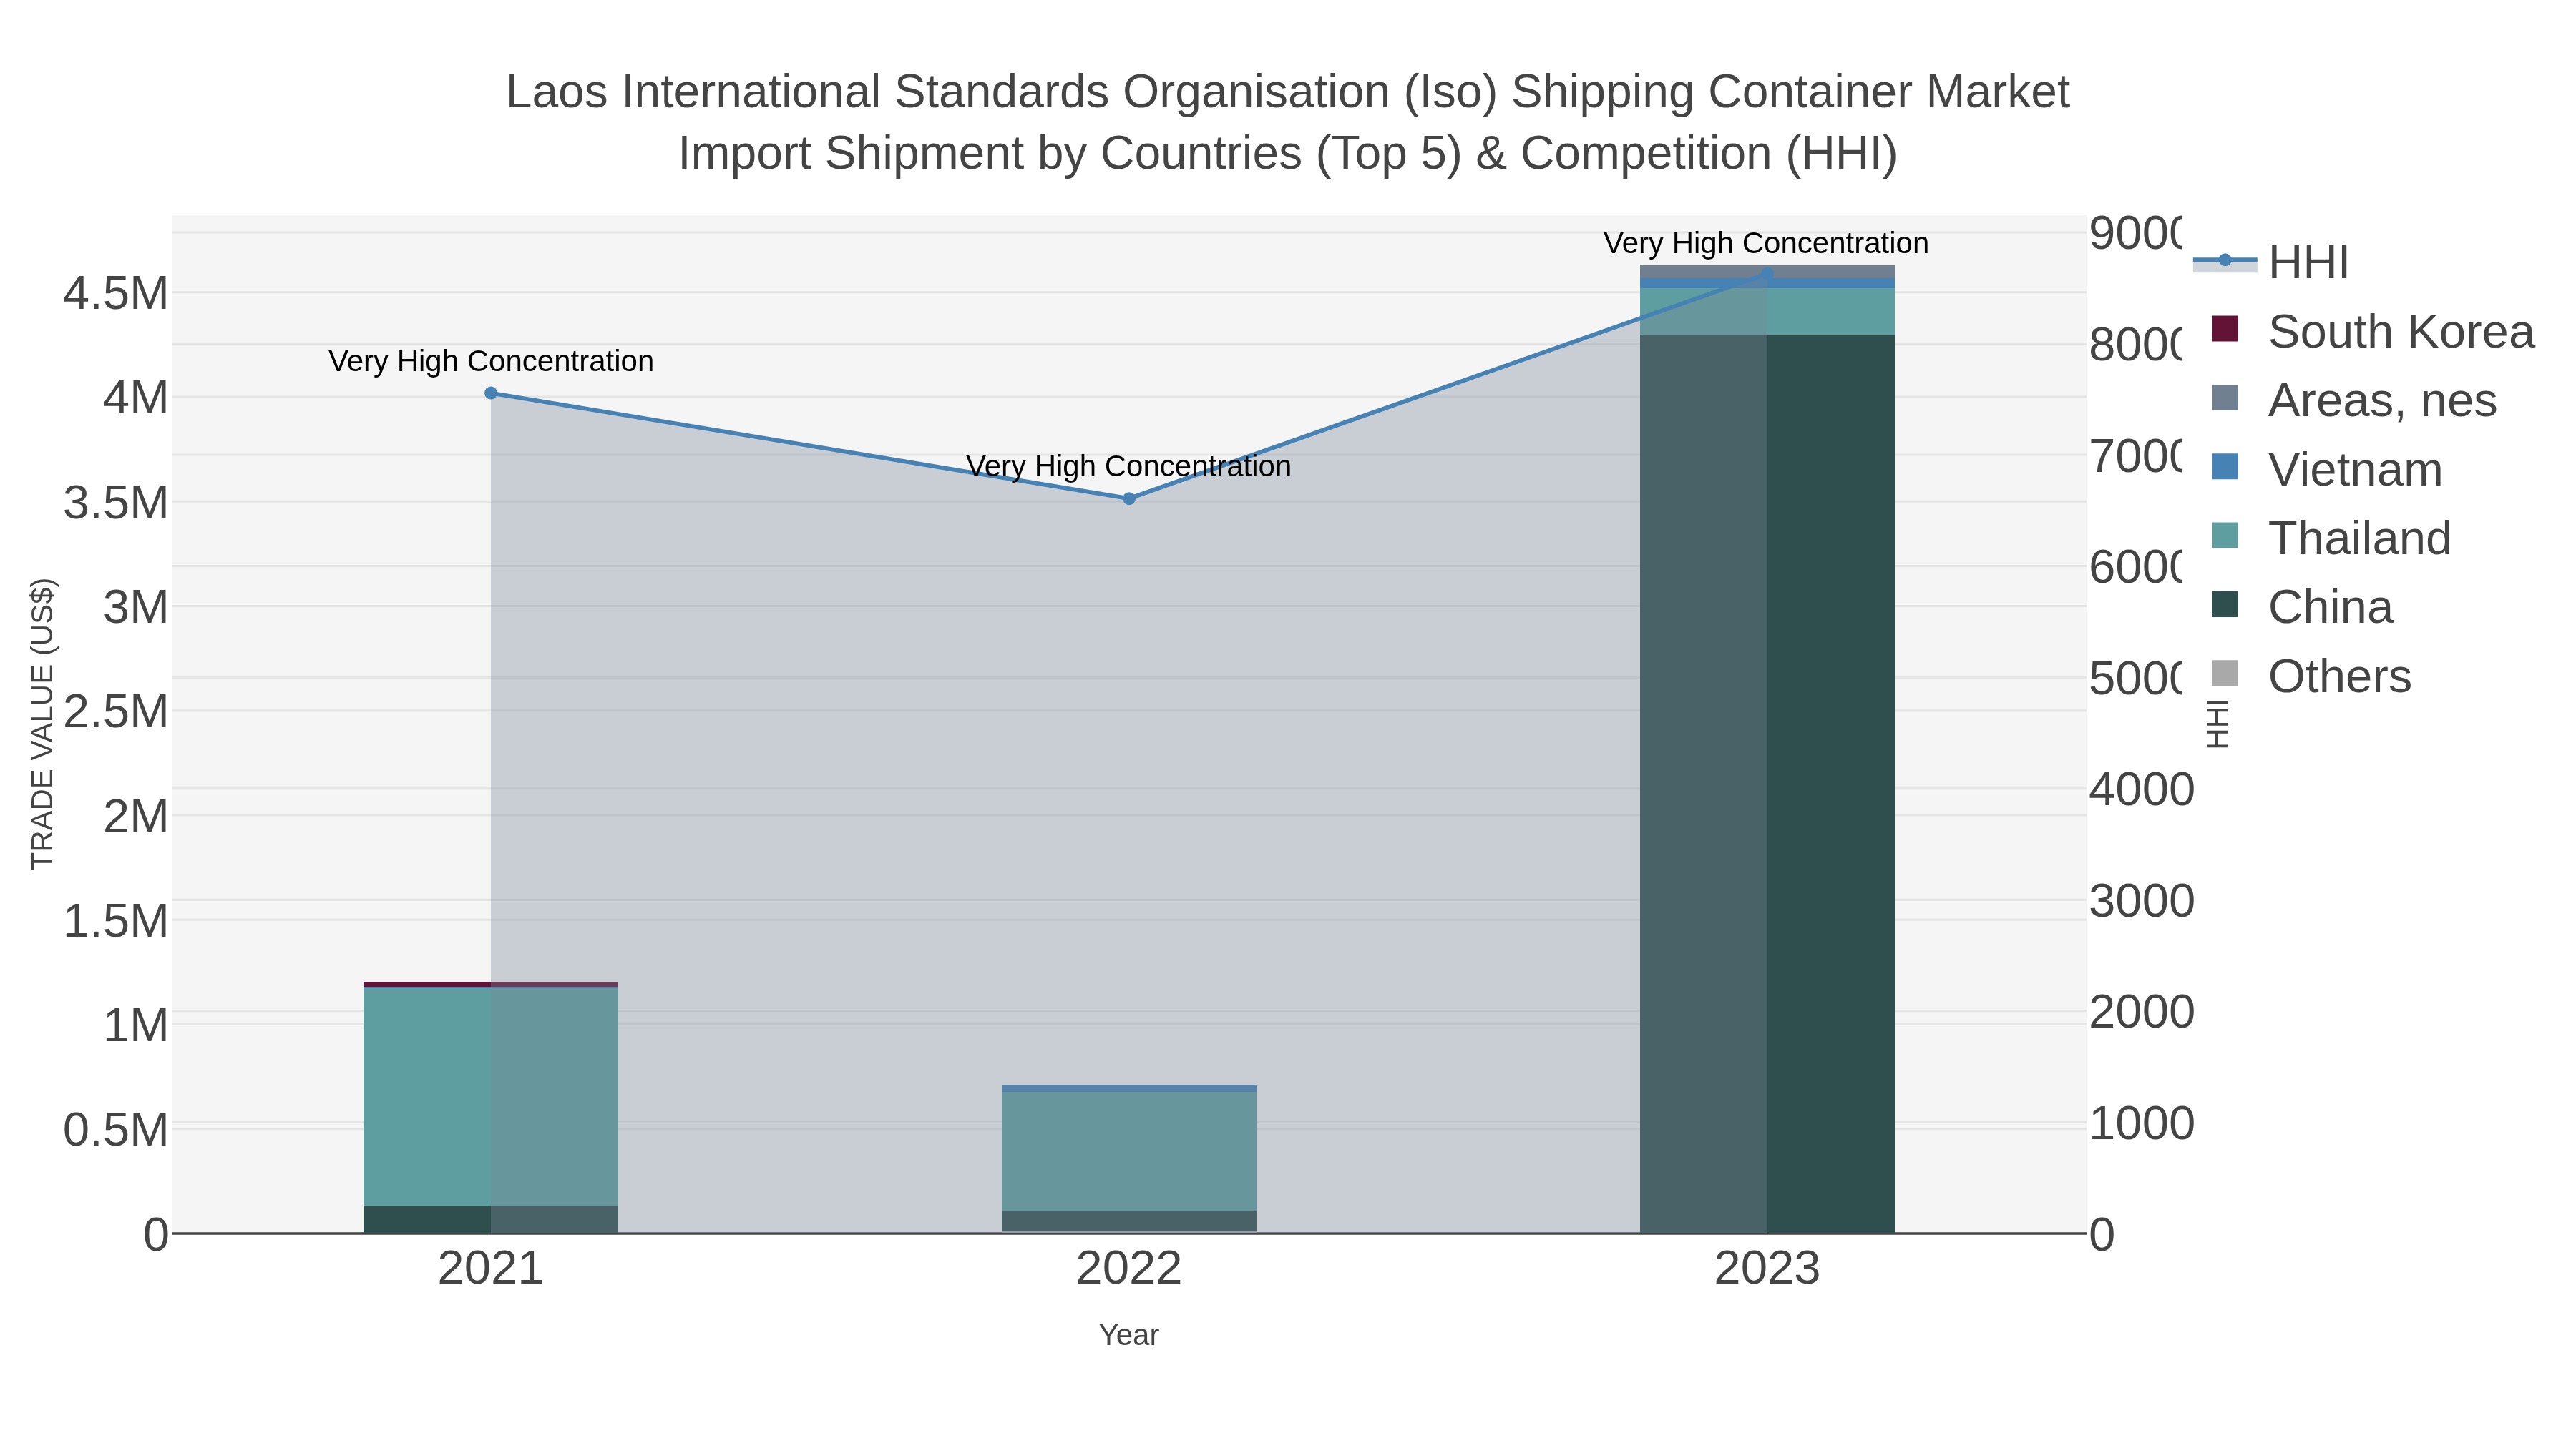Click the 2022 x-axis label
This screenshot has width=2576, height=1448.
[x=1129, y=1269]
